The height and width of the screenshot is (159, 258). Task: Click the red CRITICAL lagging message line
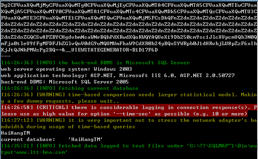coord(129,111)
